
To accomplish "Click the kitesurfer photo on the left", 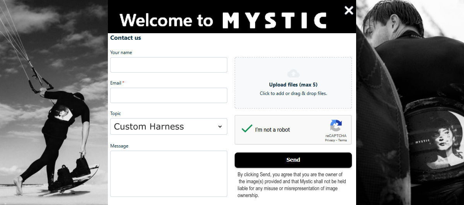I will 54,116.
